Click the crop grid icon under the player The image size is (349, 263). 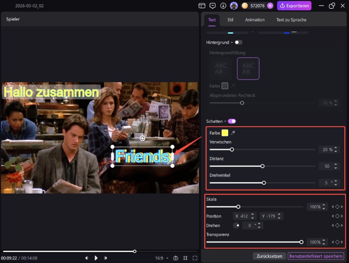pyautogui.click(x=185, y=258)
